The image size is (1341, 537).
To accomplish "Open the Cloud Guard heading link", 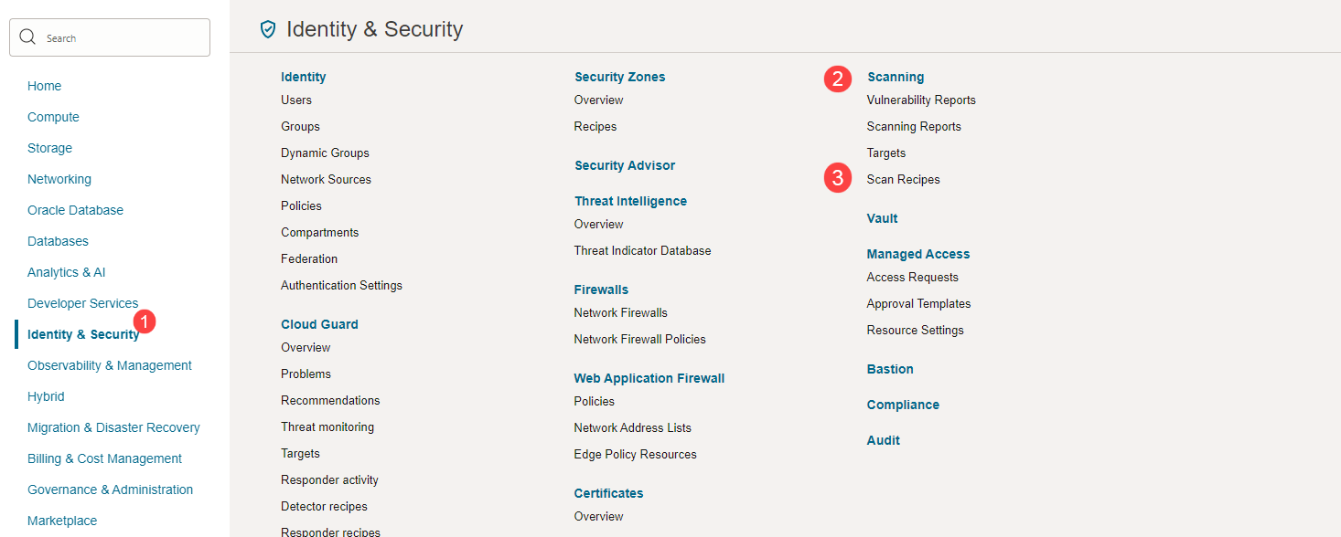I will coord(319,324).
